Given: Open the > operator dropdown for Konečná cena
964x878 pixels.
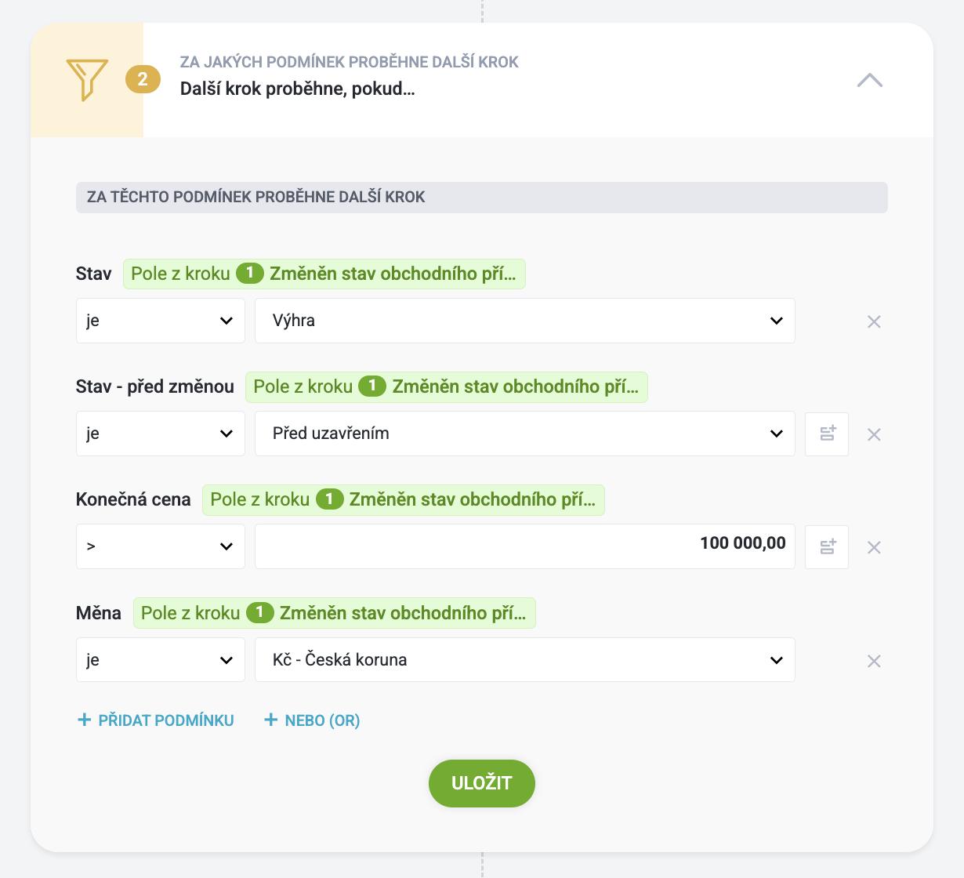Looking at the screenshot, I should (x=161, y=546).
